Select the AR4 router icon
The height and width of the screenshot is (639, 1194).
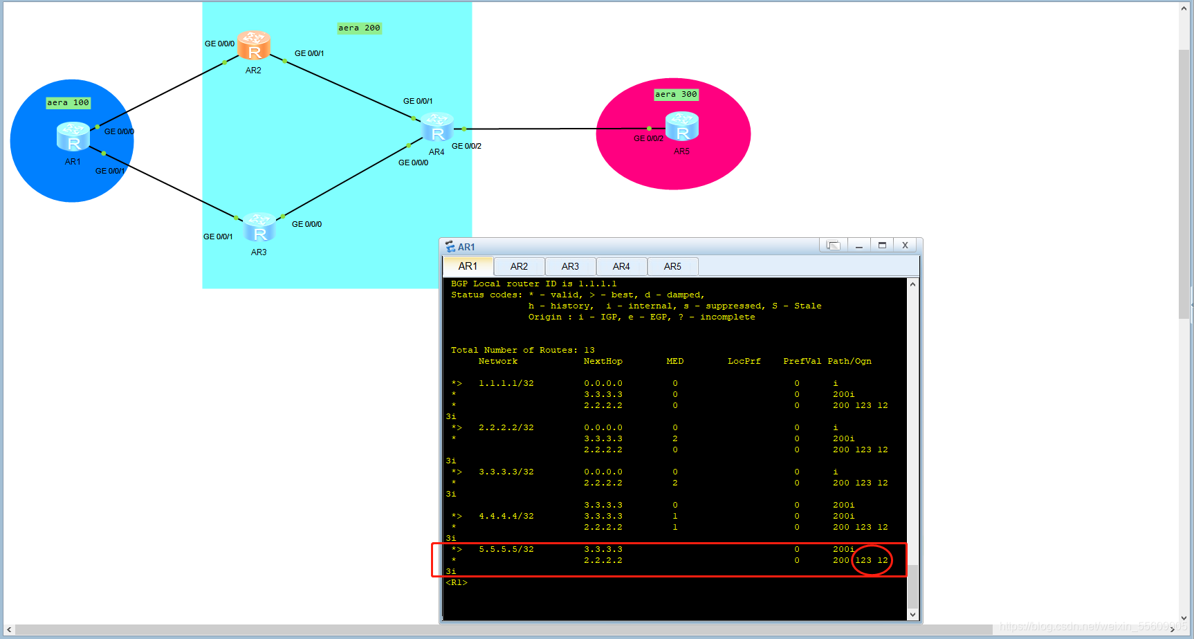pos(437,127)
